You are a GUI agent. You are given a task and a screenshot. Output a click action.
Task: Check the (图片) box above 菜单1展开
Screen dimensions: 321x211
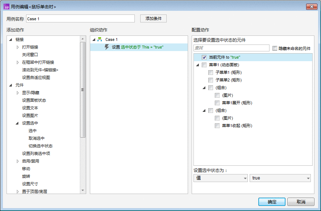click(217, 95)
